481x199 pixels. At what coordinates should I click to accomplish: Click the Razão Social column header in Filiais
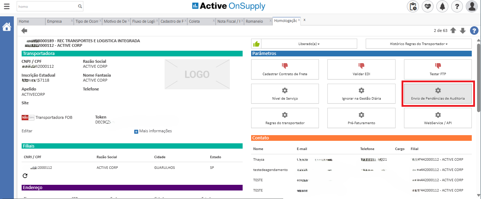click(x=107, y=157)
